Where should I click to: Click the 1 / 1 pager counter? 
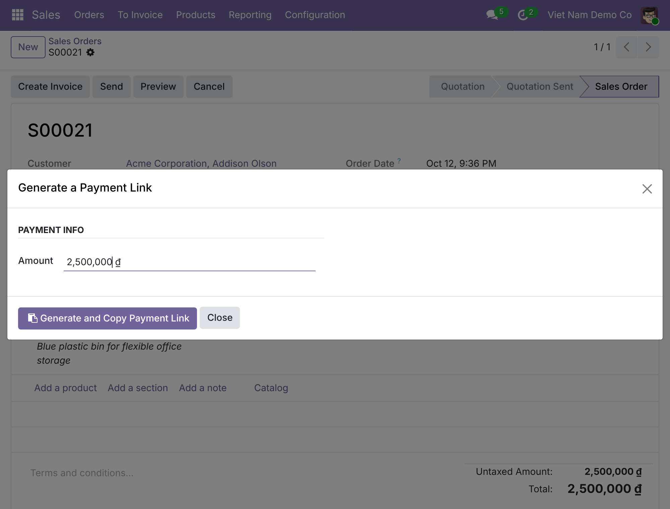tap(602, 47)
